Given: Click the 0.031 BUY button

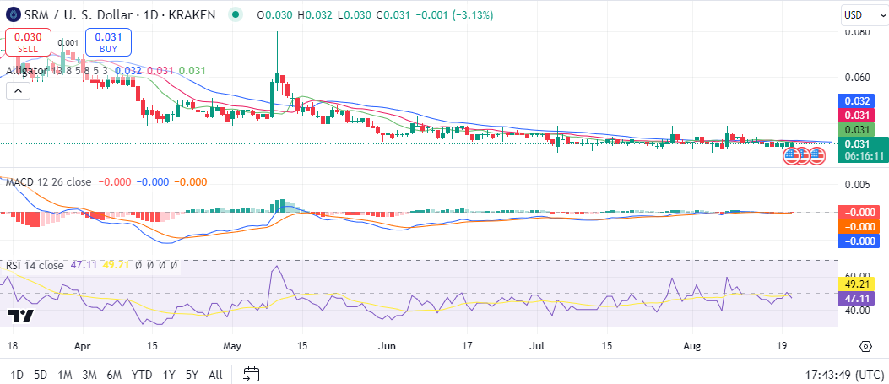Looking at the screenshot, I should (108, 42).
